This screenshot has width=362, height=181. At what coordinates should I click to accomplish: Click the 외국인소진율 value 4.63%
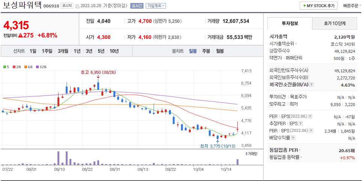(348, 85)
